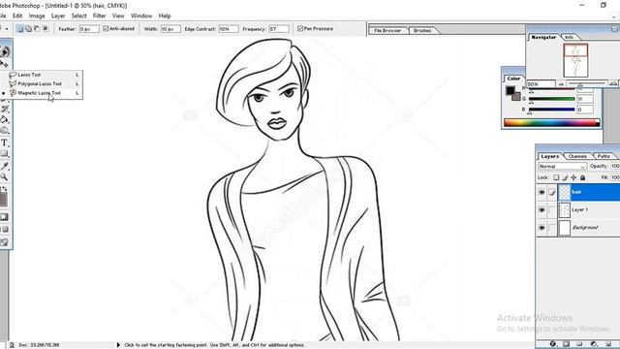This screenshot has height=349, width=620.
Task: Select the Dodge tool
Action: pyautogui.click(x=4, y=131)
